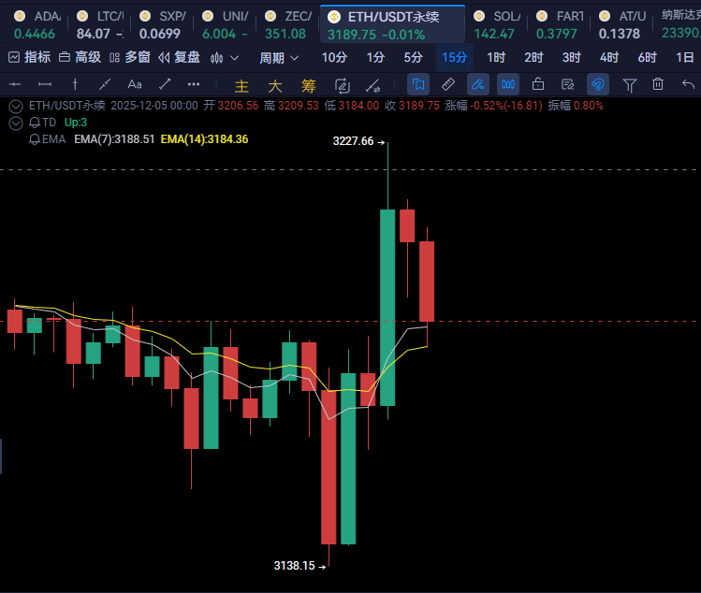
Task: Switch to the 5分 timeframe
Action: [x=413, y=57]
